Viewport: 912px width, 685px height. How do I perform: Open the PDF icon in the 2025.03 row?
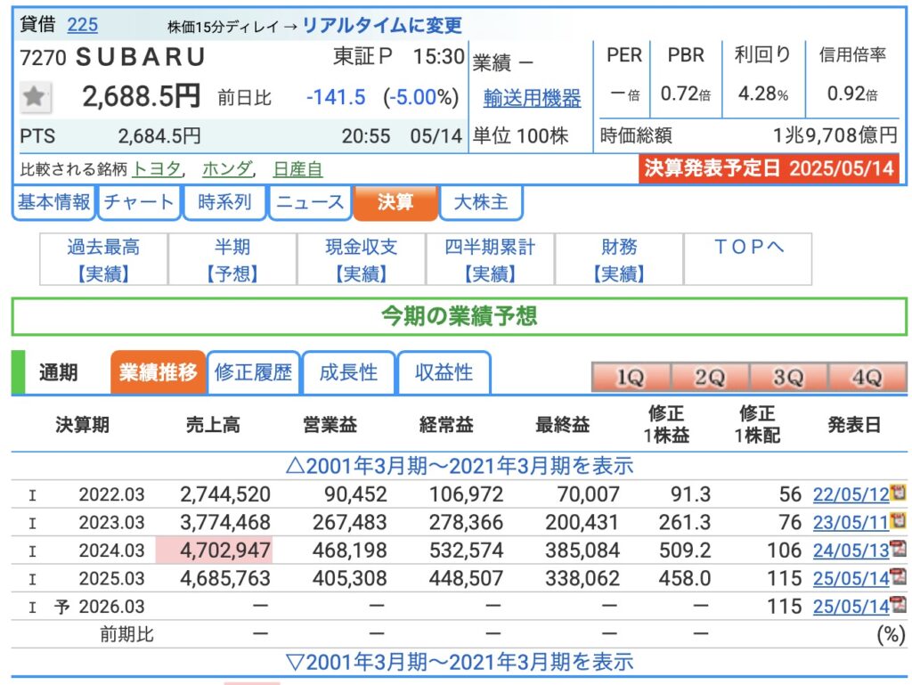tap(899, 576)
